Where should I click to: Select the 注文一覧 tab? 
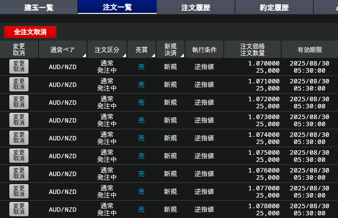117,7
